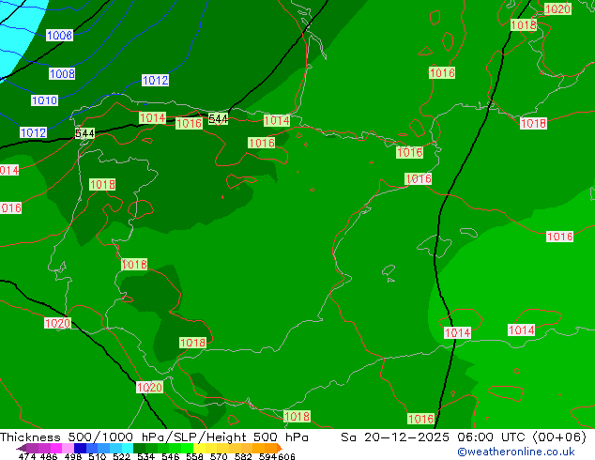
Task: Click the legend value 474
Action: point(27,456)
